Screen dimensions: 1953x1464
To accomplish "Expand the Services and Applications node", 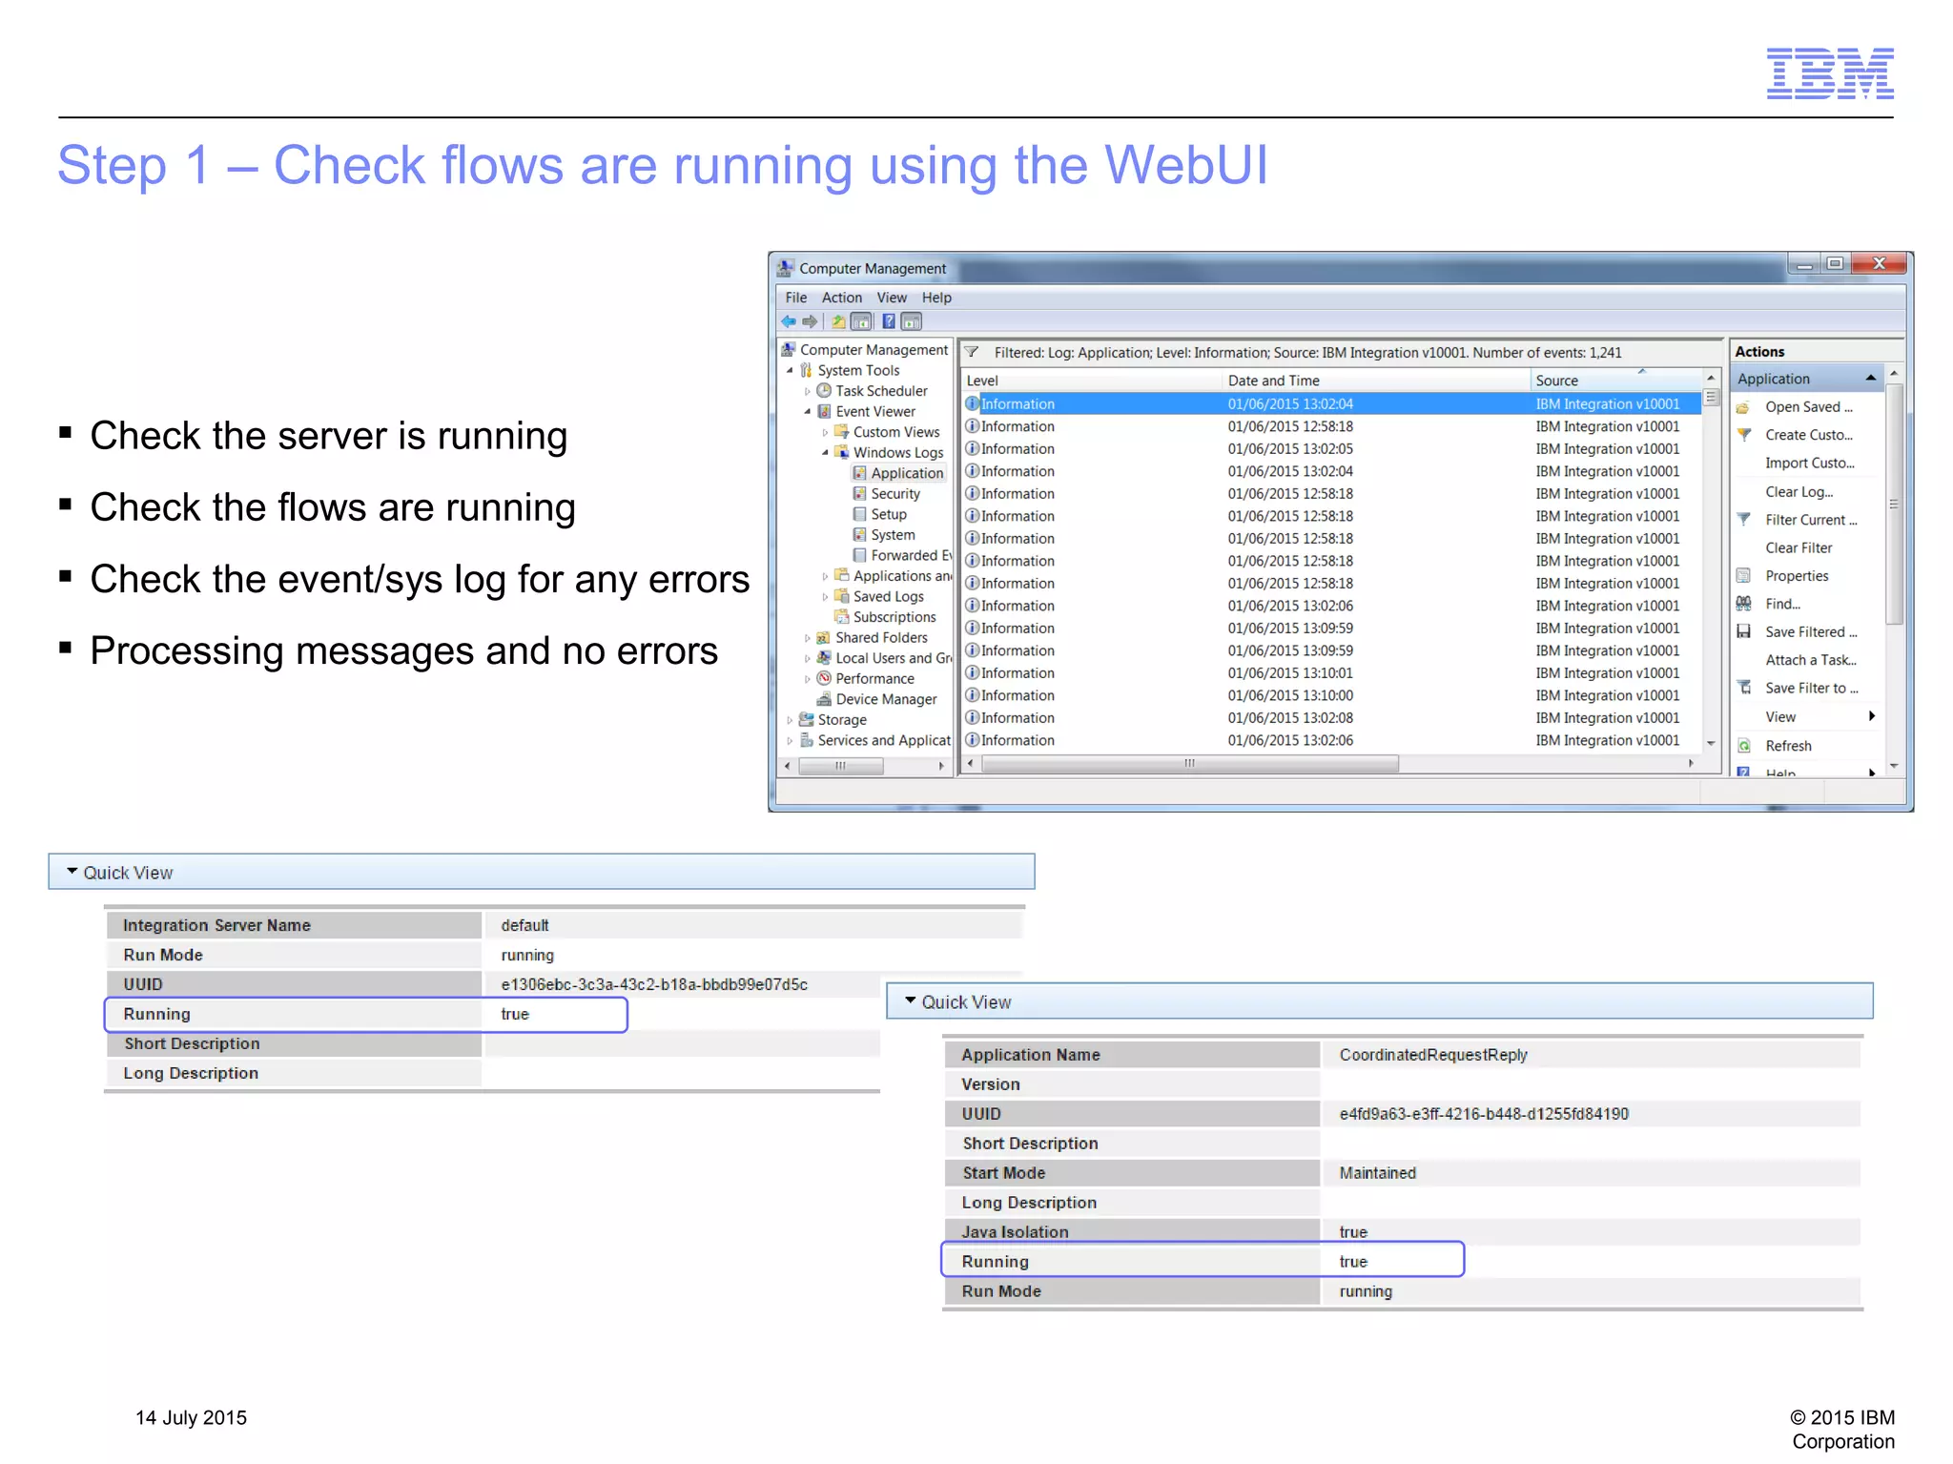I will coord(790,740).
